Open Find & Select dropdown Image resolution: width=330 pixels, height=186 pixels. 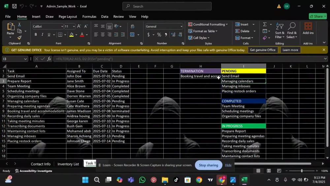pos(292,31)
